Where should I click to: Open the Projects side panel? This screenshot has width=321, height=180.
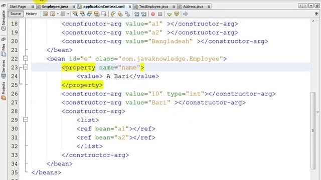[4, 91]
